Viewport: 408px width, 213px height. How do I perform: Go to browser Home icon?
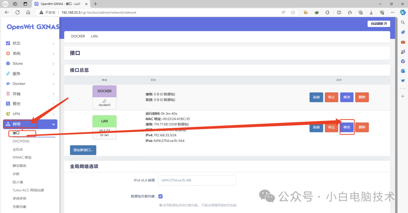28,12
